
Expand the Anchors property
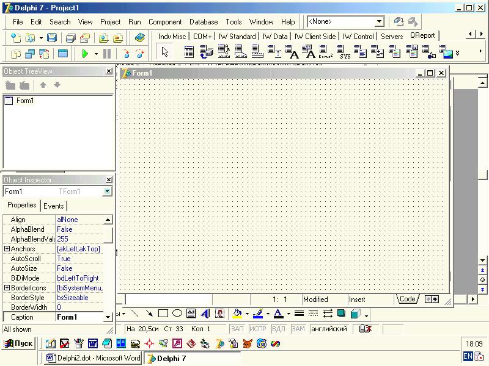point(7,249)
